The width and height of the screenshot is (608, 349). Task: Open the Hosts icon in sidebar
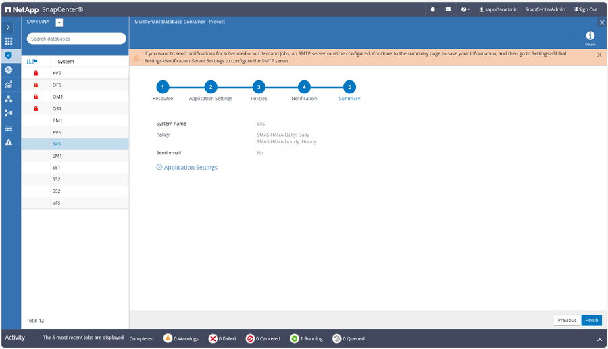click(9, 99)
